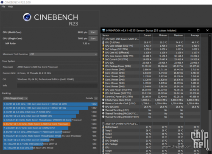
Task: Open the CPU (Single Core) ranking dropdown
Action: pos(15,98)
